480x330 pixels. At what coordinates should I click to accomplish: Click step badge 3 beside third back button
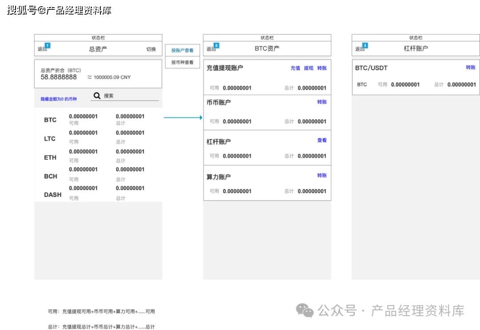pos(365,45)
